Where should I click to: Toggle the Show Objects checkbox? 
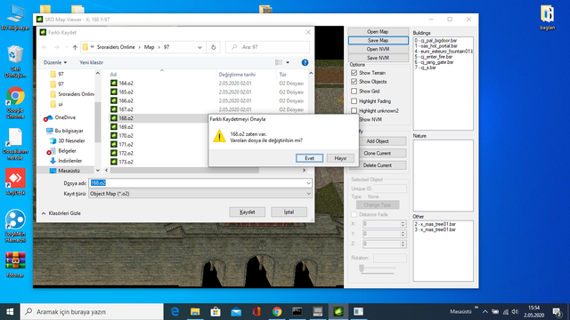tap(354, 82)
